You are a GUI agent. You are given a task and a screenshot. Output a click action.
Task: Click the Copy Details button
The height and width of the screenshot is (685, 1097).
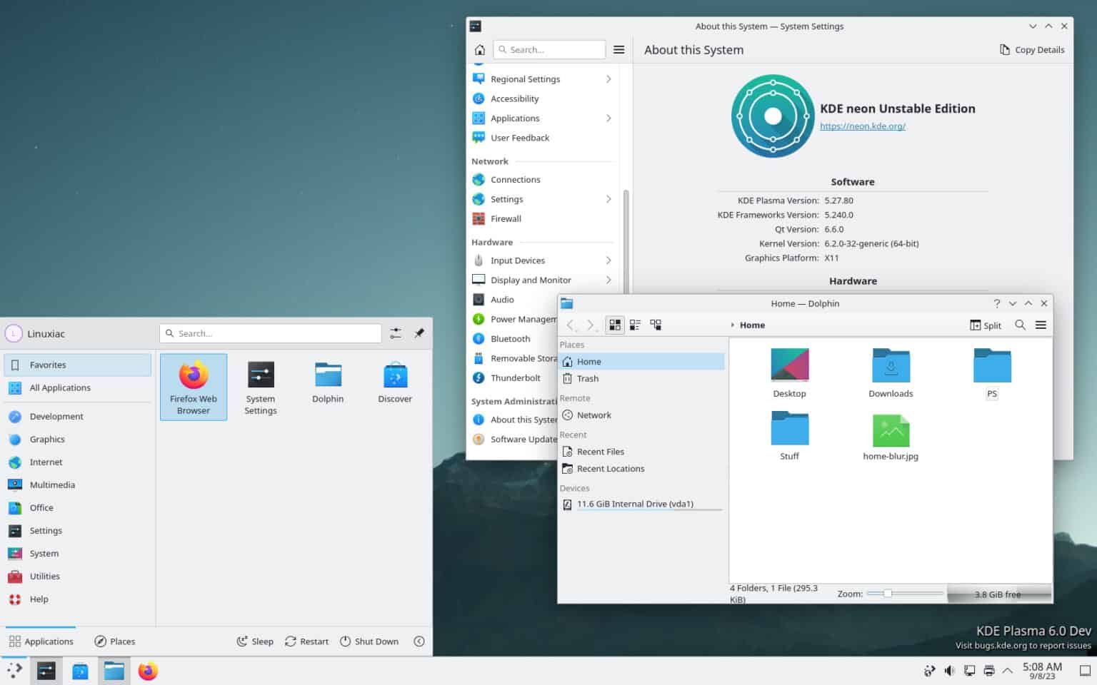point(1031,49)
